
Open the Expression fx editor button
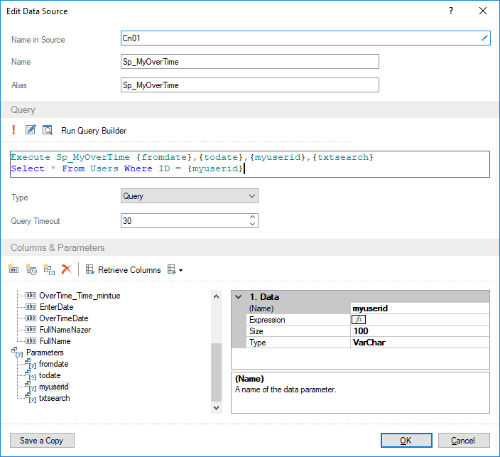click(x=359, y=319)
